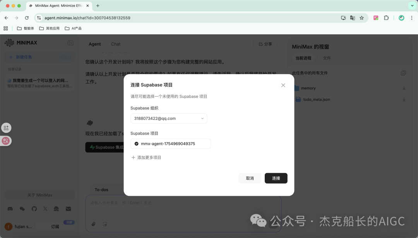Viewport: 418px width, 238px height.
Task: Open browser Extensions puzzle icon
Action: [386, 18]
